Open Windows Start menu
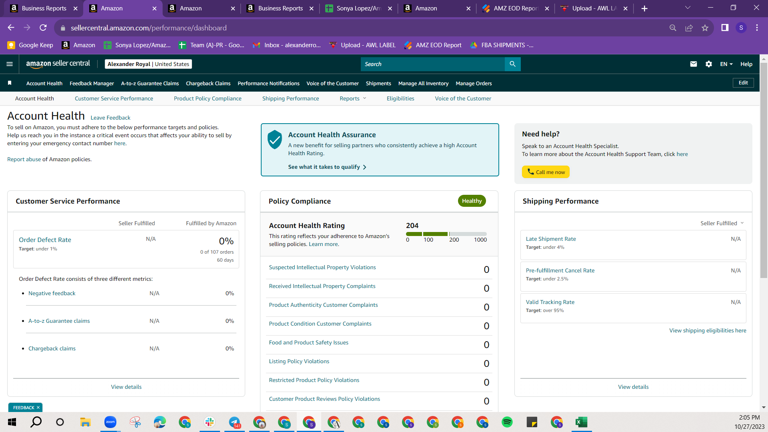Image resolution: width=768 pixels, height=432 pixels. coord(12,422)
